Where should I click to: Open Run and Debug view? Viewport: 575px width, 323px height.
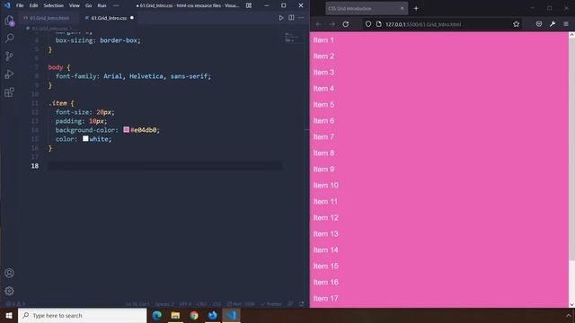tap(9, 74)
